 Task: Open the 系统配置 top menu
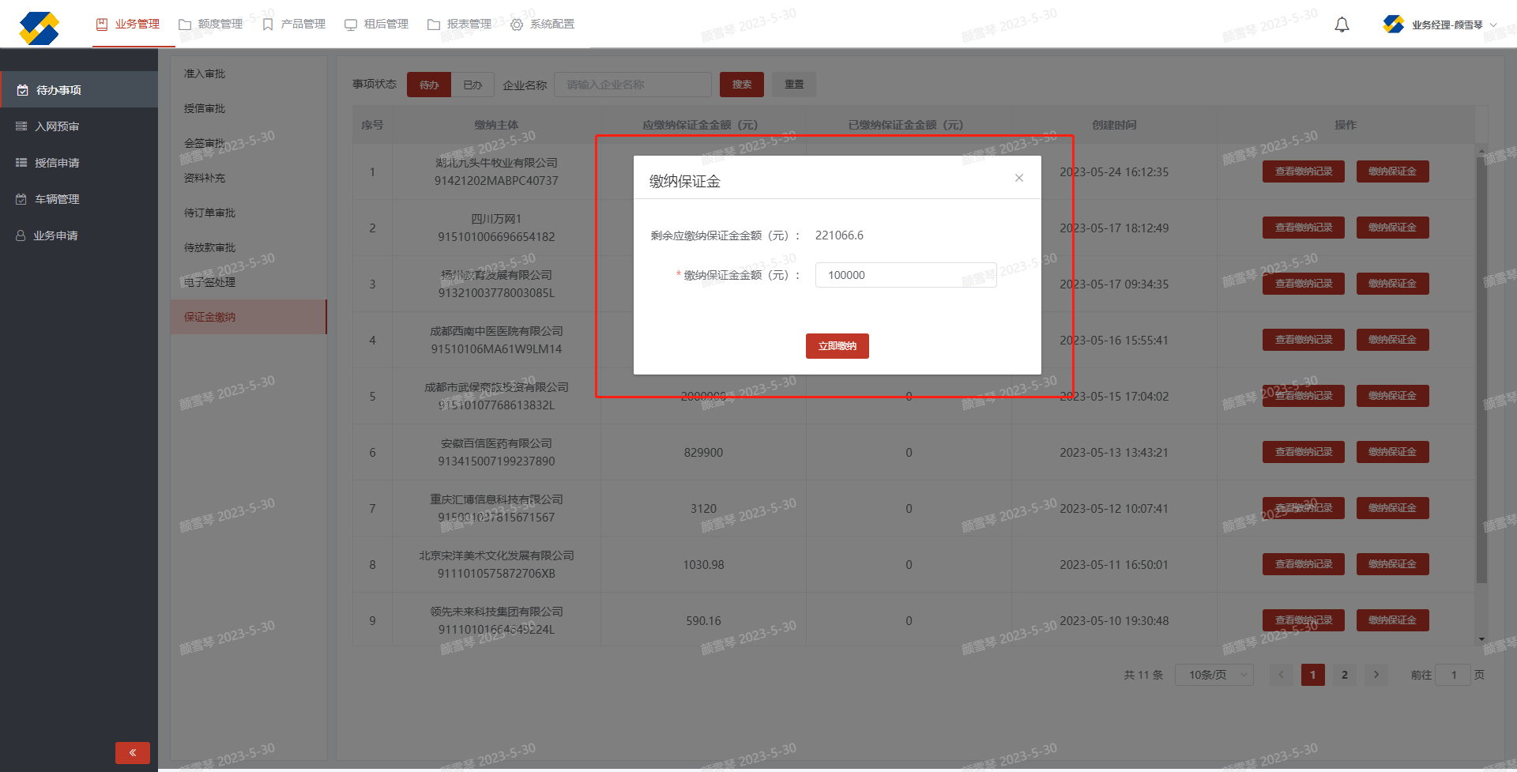[543, 24]
